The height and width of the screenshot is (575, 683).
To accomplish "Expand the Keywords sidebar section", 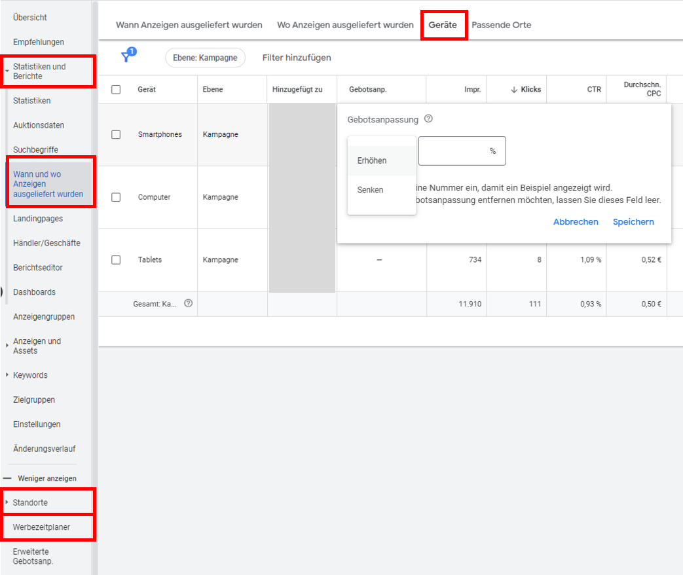I will click(7, 375).
